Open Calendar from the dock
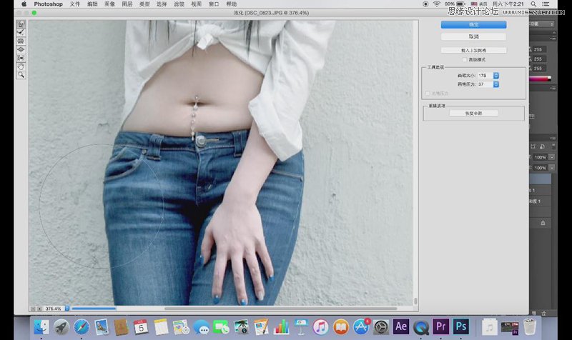 (141, 327)
